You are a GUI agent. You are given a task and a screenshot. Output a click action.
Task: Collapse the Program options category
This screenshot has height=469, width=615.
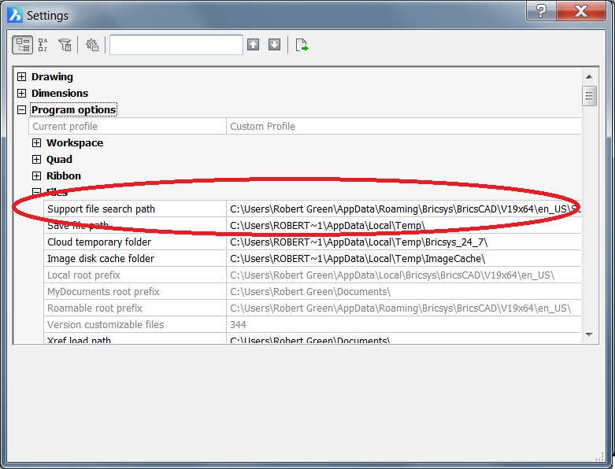21,109
